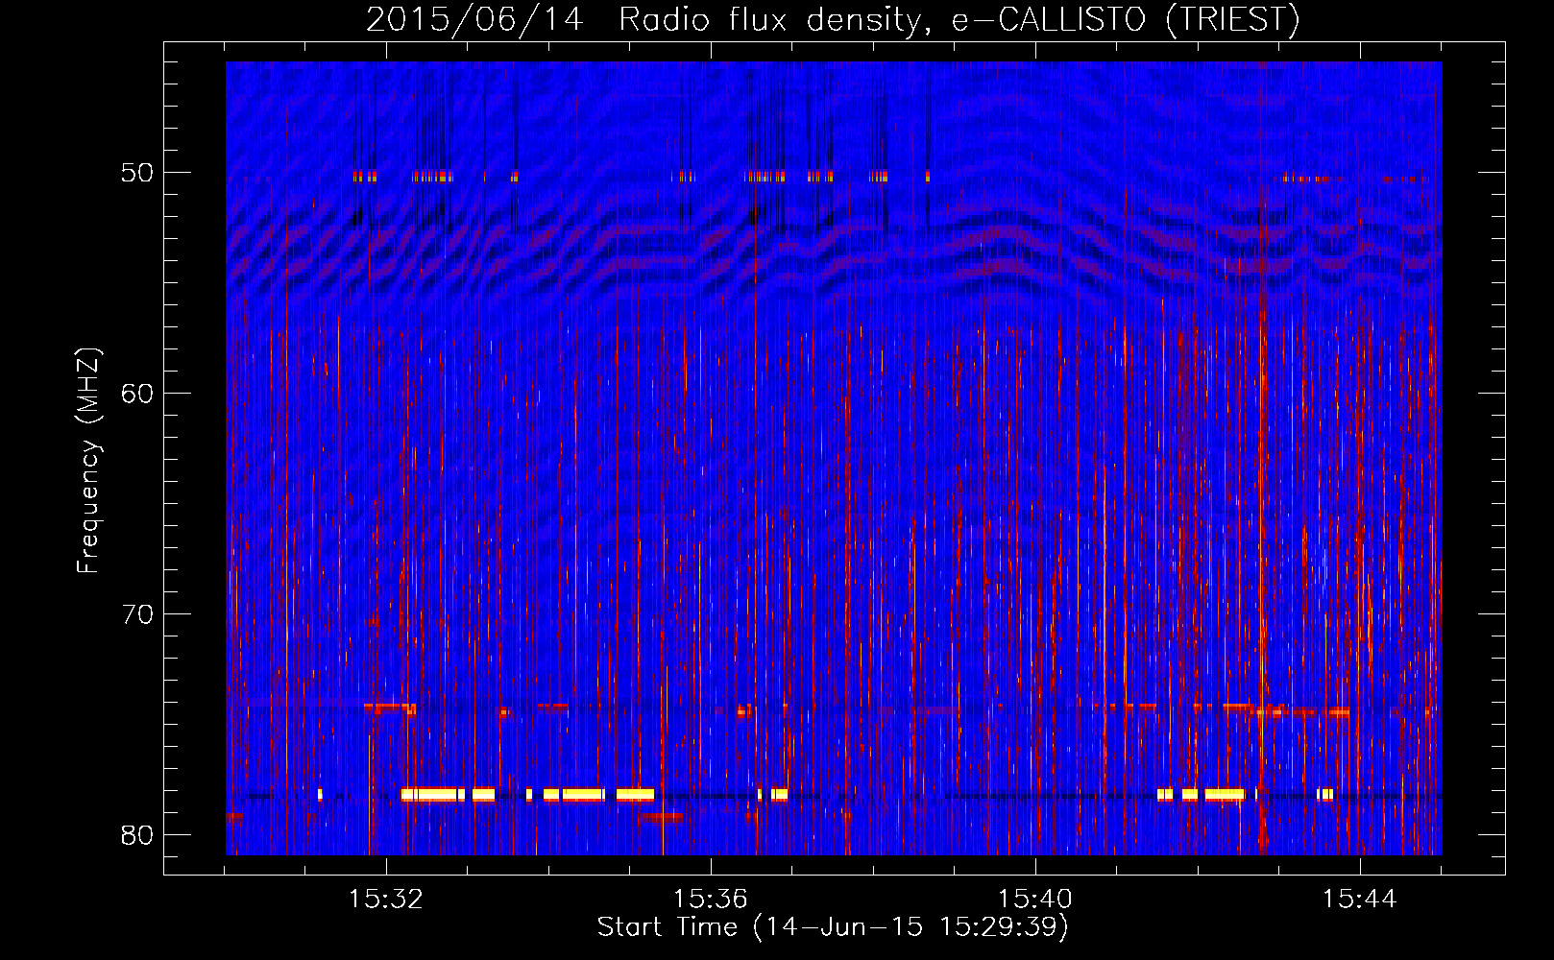Click the frequency tick label 50
The image size is (1554, 960).
coord(137,173)
